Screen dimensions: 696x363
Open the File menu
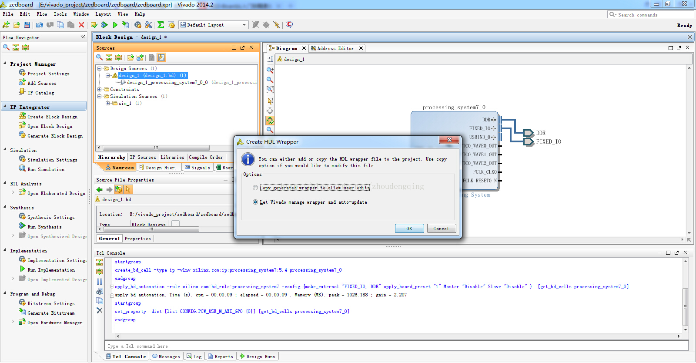pos(8,14)
